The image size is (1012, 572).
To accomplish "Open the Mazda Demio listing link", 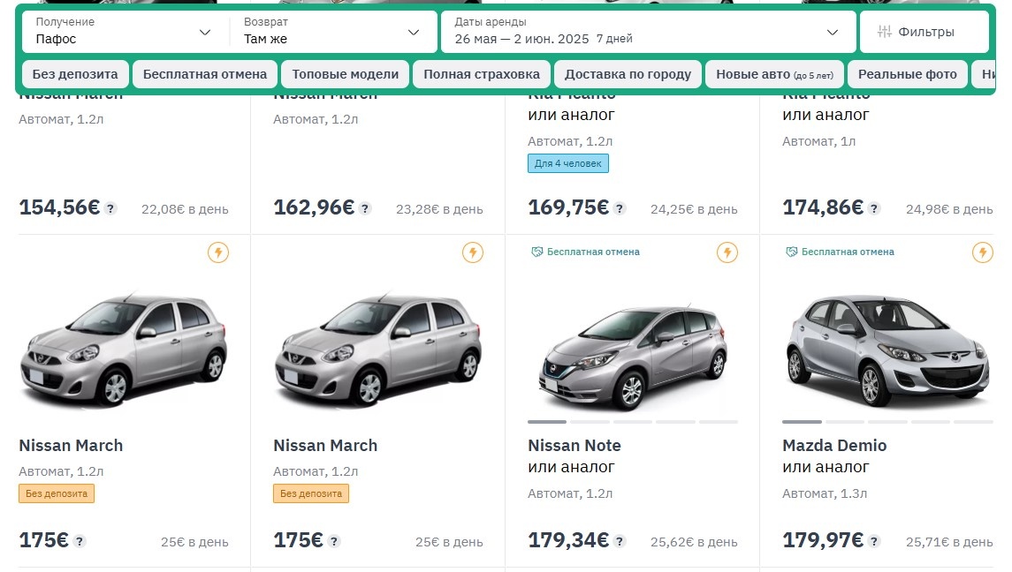I will click(x=833, y=445).
